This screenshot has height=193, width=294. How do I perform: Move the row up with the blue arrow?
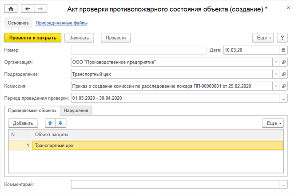50,123
